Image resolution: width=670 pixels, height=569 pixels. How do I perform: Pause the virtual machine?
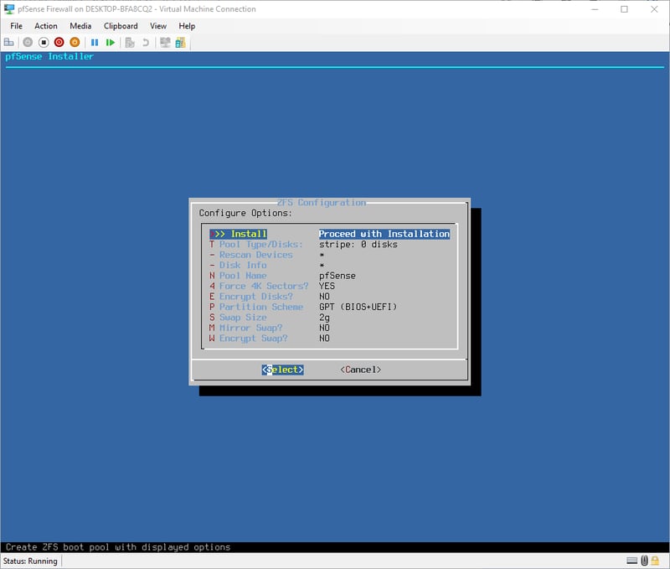click(x=95, y=42)
